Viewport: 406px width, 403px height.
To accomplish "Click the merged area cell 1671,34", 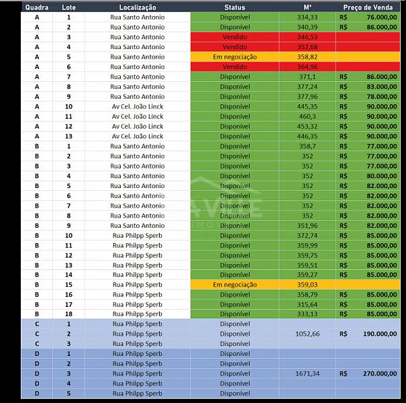I will (307, 373).
